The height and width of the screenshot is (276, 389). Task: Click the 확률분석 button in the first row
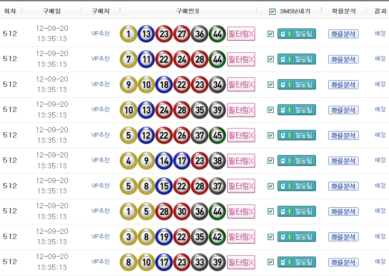[x=343, y=34]
